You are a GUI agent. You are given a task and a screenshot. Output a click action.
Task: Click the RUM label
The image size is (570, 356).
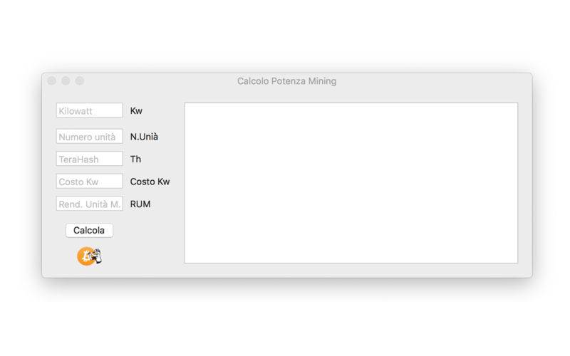[140, 204]
